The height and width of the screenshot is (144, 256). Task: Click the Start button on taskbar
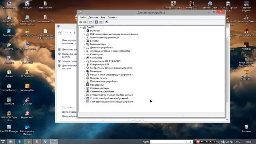pos(3,141)
